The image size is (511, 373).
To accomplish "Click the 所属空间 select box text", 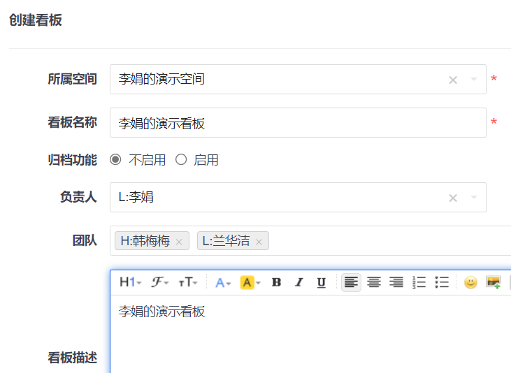I will click(161, 79).
